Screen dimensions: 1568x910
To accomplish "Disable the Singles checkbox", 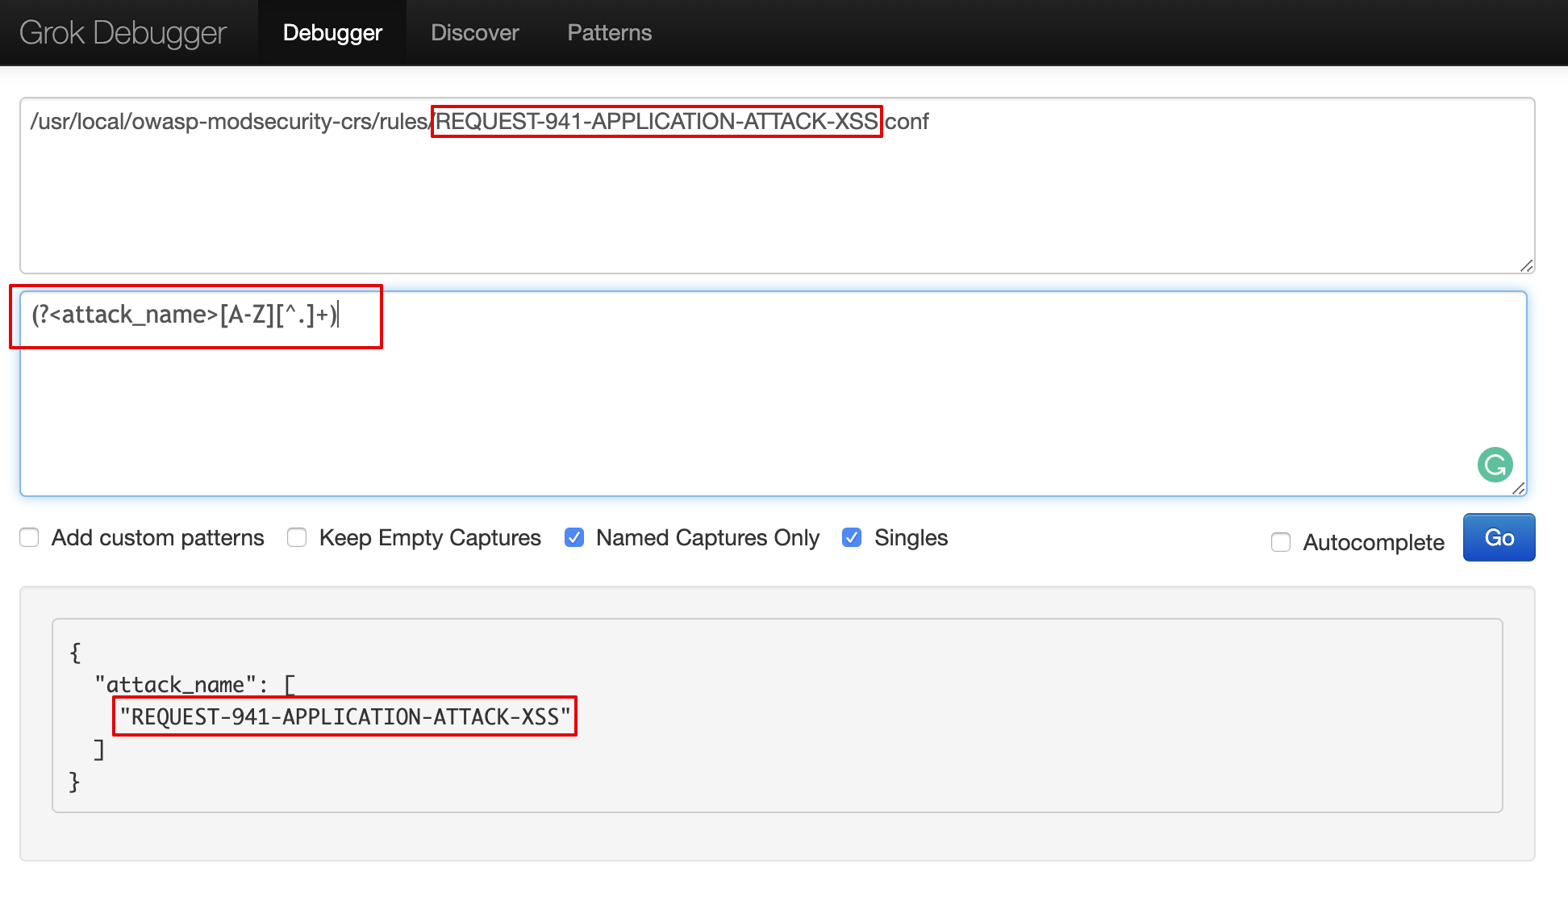I will (852, 537).
